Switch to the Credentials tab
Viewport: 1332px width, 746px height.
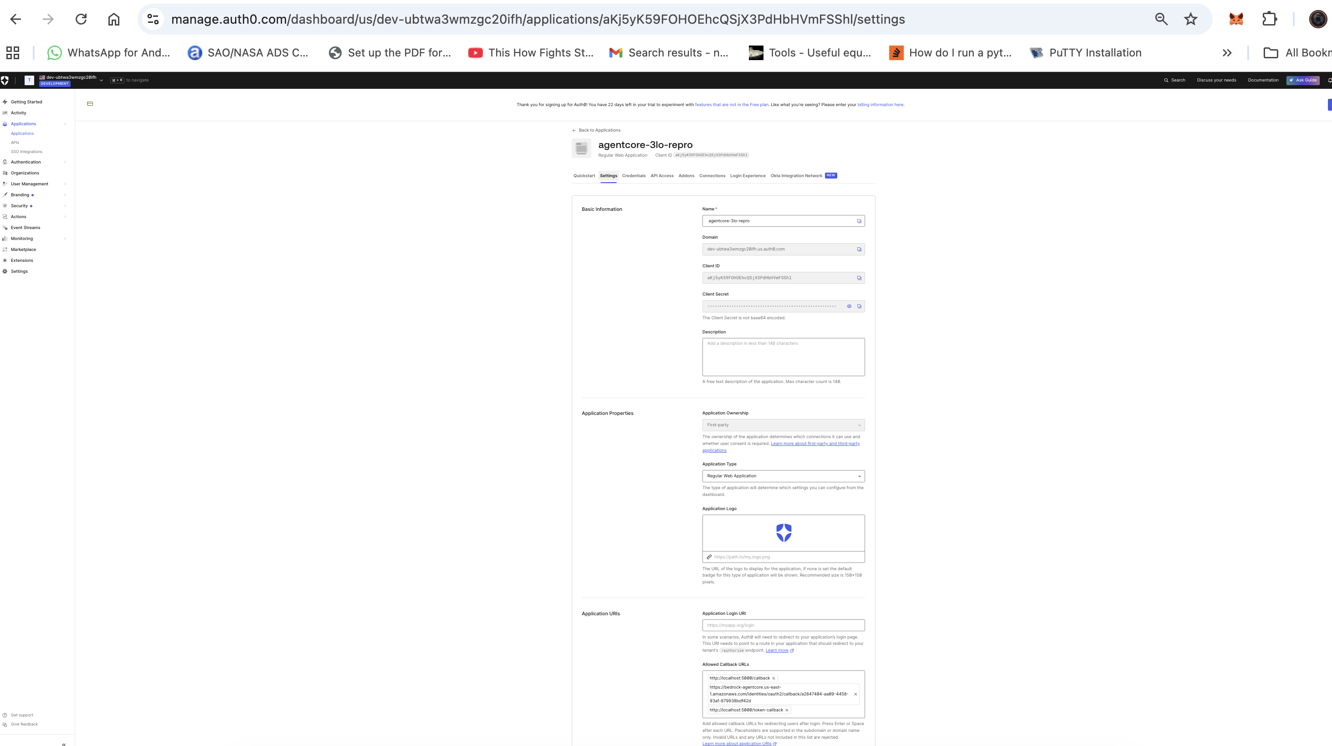[634, 176]
